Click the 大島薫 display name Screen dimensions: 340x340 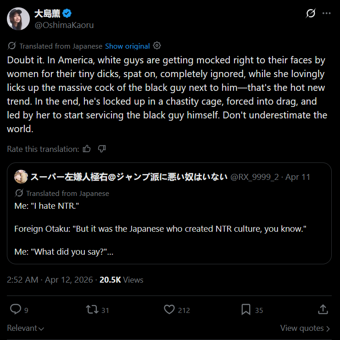click(48, 13)
